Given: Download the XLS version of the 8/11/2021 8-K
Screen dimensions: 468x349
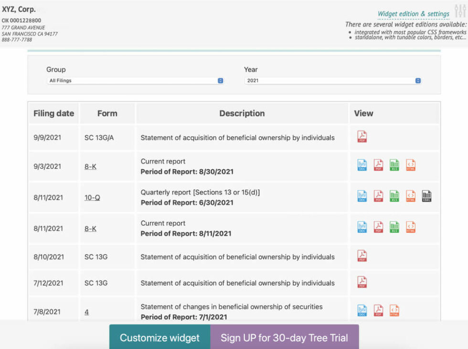Looking at the screenshot, I should click(x=394, y=227).
